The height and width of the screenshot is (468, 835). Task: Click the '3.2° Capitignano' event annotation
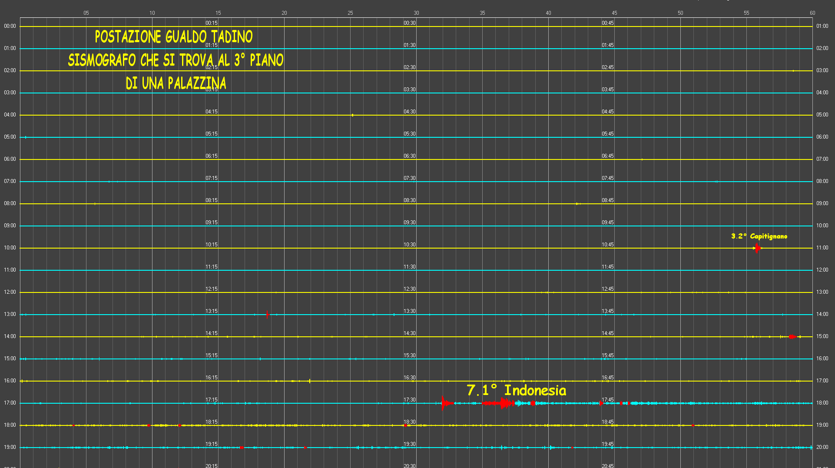click(x=759, y=236)
